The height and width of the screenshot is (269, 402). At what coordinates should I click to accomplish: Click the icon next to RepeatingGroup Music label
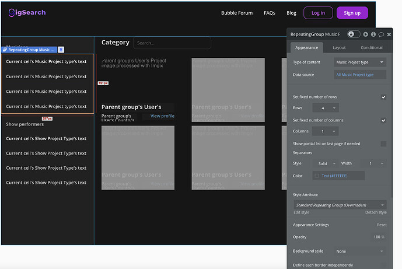61,50
